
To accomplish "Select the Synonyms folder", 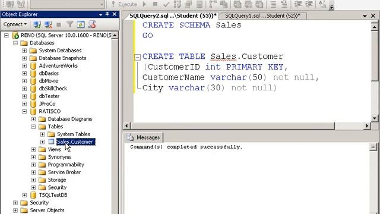I will [59, 157].
